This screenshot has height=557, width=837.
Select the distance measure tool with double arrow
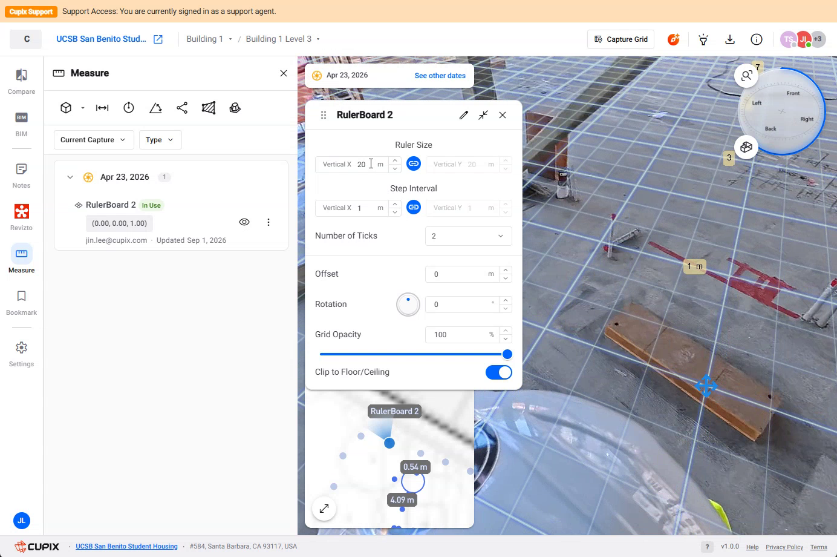(102, 108)
